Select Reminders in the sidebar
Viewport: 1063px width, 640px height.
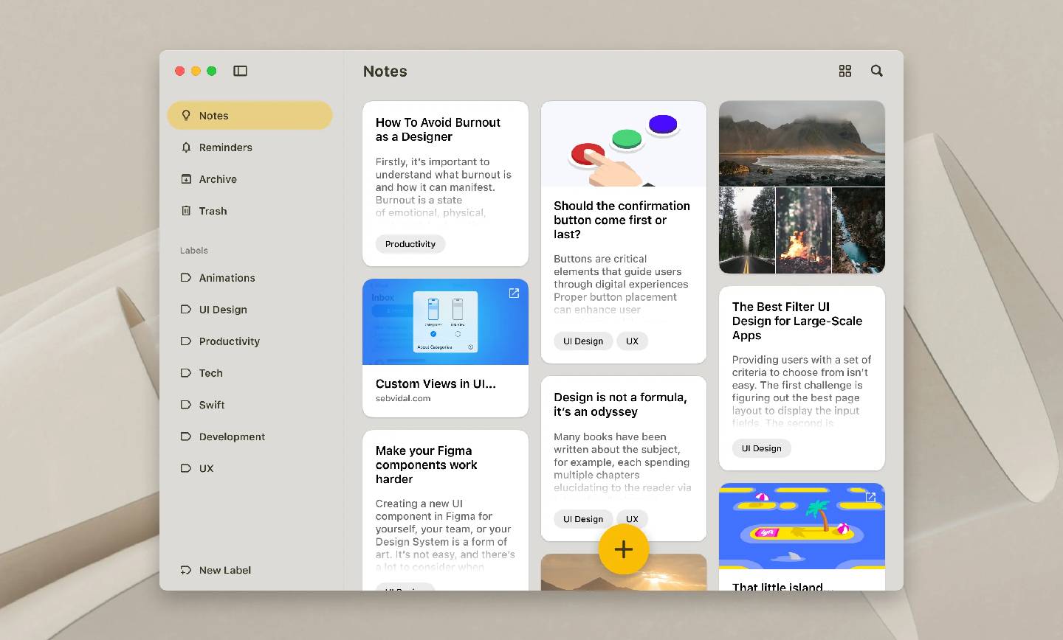(x=225, y=147)
